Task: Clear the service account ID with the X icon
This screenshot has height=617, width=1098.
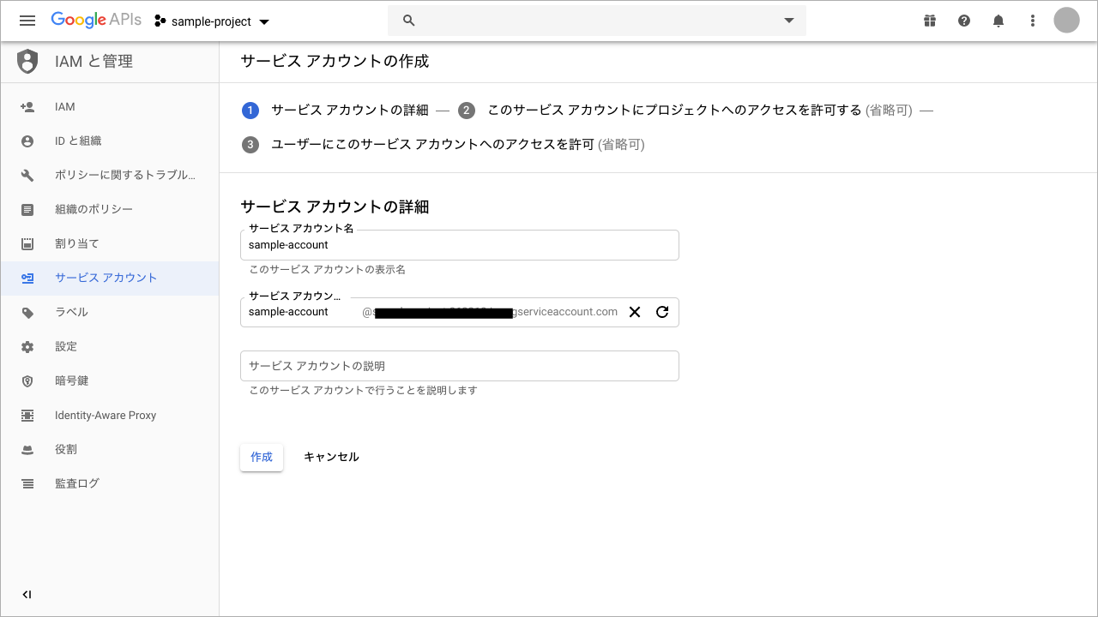Action: click(634, 312)
